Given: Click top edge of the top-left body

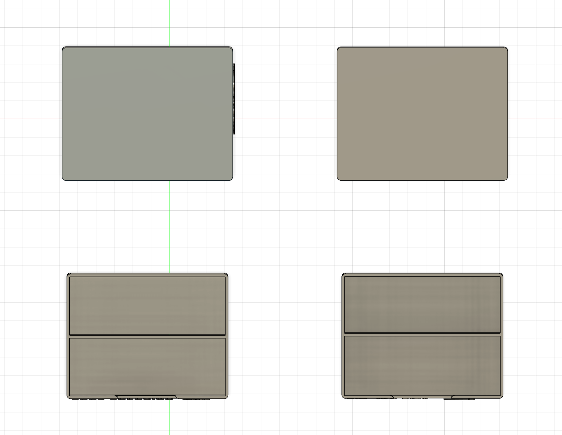Looking at the screenshot, I should 147,47.
